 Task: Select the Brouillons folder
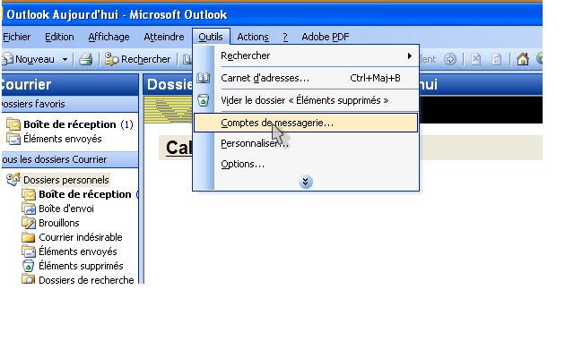pyautogui.click(x=59, y=223)
